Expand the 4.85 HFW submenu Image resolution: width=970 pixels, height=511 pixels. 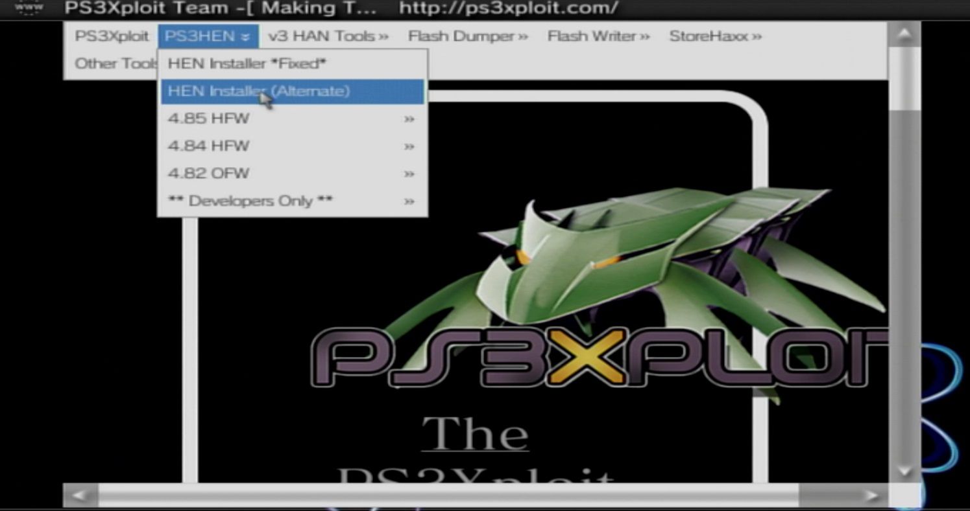click(292, 119)
